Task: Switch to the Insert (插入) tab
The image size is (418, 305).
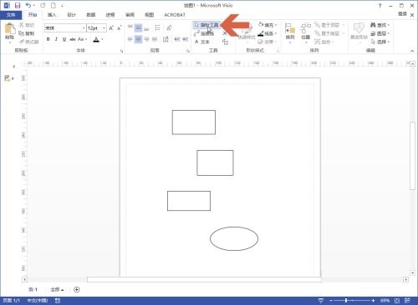Action: click(x=52, y=15)
